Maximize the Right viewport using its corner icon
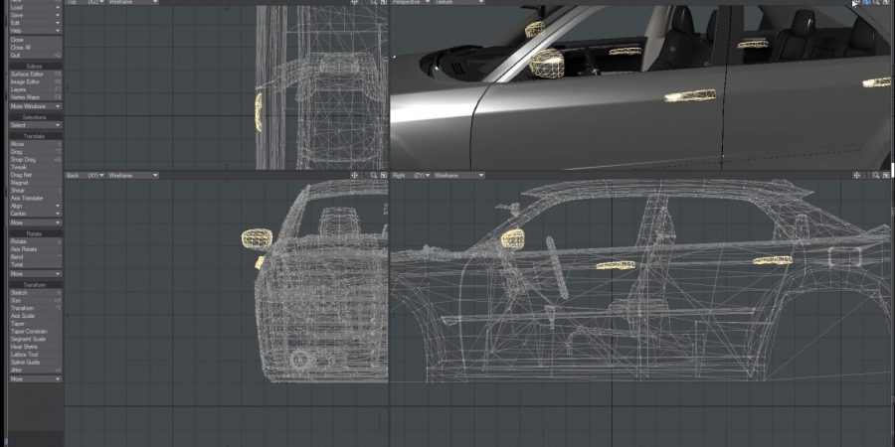 click(885, 175)
